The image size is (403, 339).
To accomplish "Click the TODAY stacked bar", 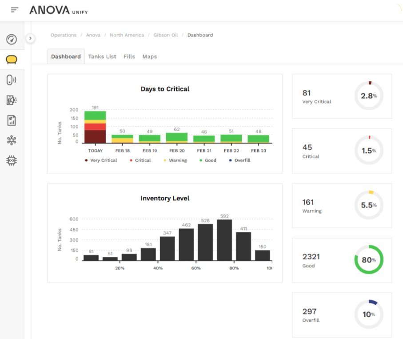I will (95, 127).
